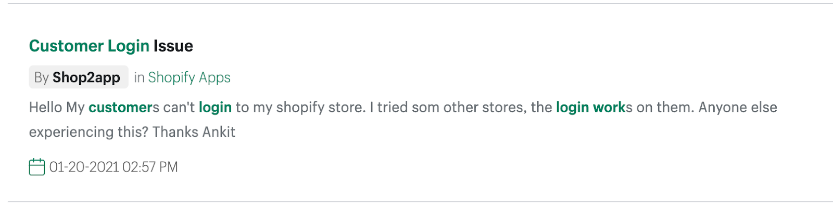This screenshot has height=210, width=833.
Task: Click the calendar icon beside the post date
Action: (36, 167)
